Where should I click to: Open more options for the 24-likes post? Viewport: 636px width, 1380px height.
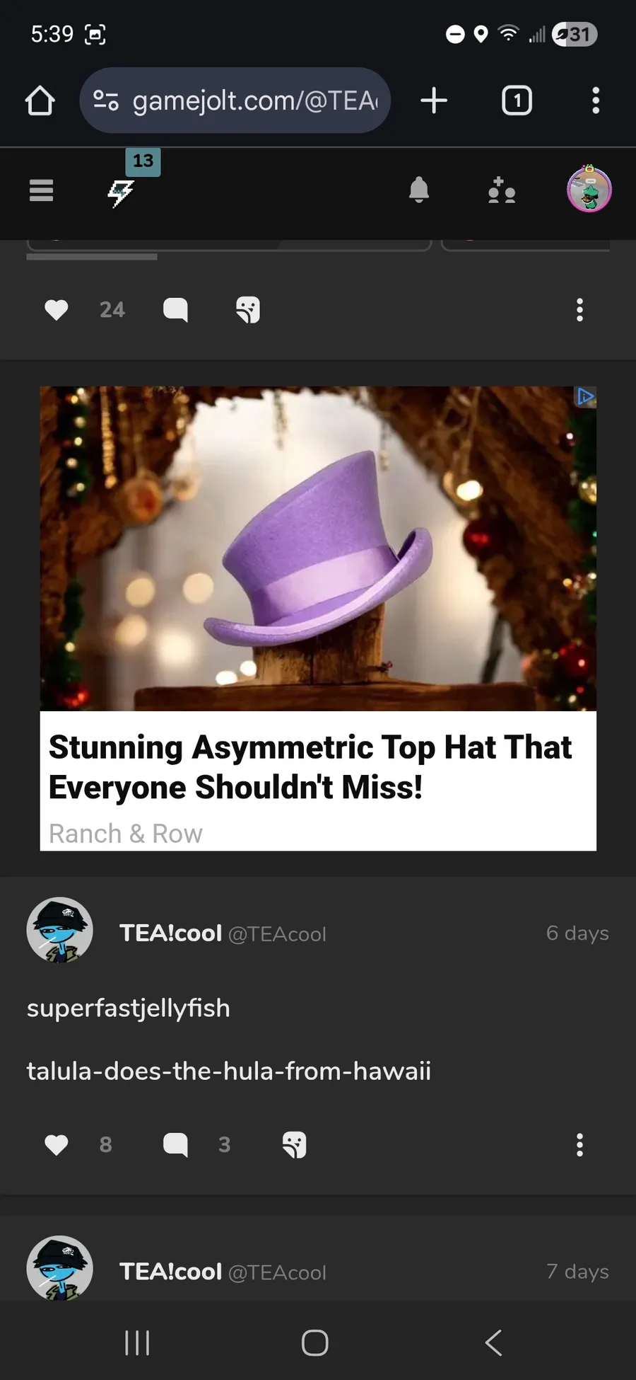(579, 310)
